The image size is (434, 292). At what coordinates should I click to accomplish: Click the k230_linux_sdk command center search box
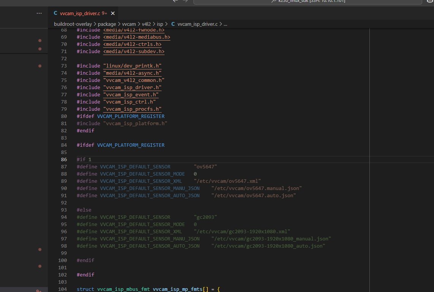pyautogui.click(x=307, y=2)
